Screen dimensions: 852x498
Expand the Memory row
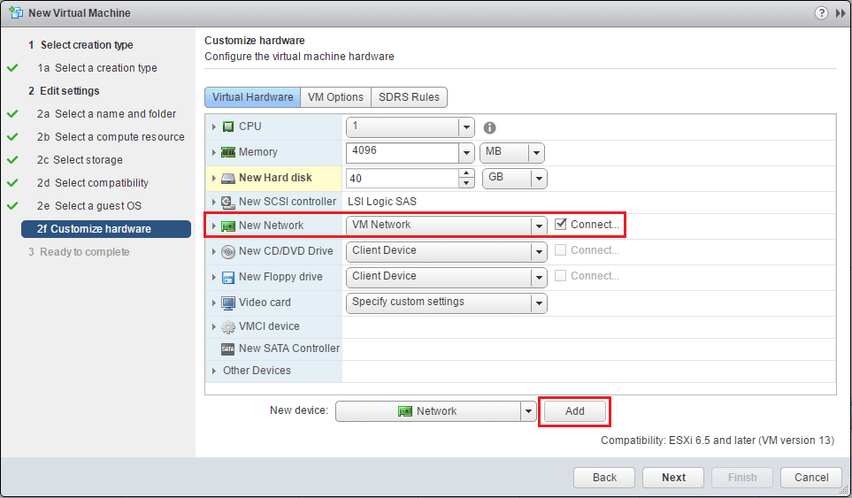point(214,153)
